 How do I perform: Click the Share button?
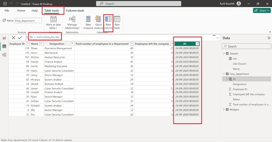coord(262,11)
